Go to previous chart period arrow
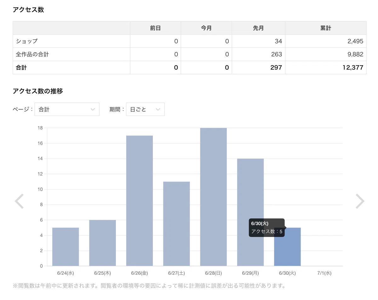Screen dimensions: 378x300 tap(19, 201)
